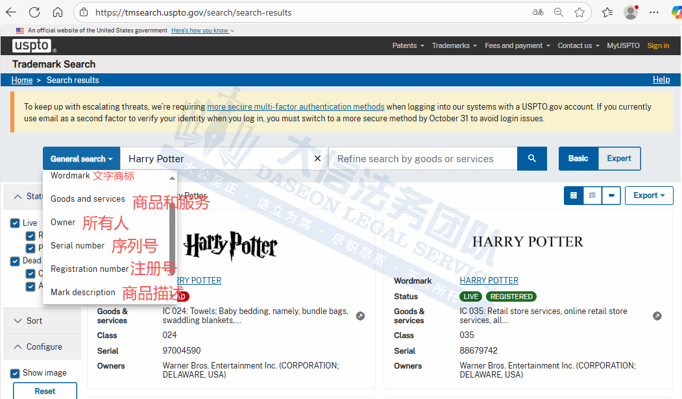The width and height of the screenshot is (682, 399).
Task: Click the USPTO logo
Action: coord(34,45)
